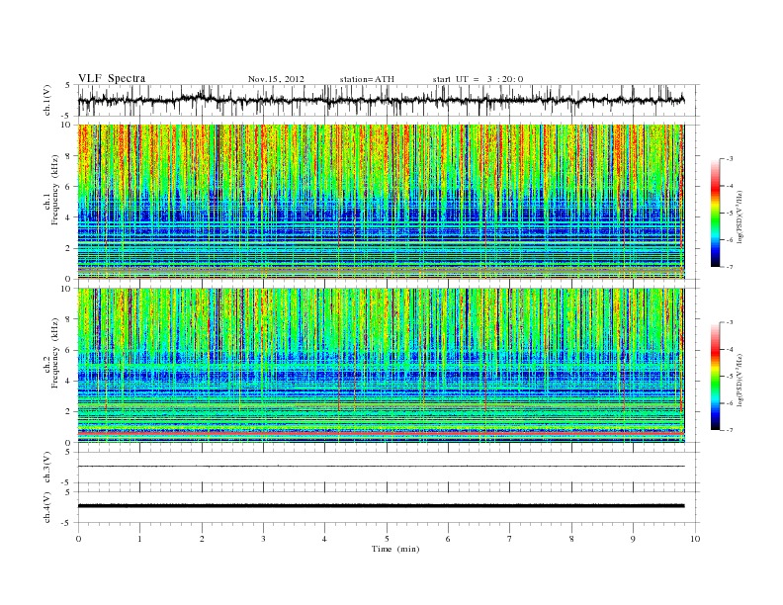Click the '-3' tick on ch.1 colorbar
The width and height of the screenshot is (783, 605).
(729, 159)
